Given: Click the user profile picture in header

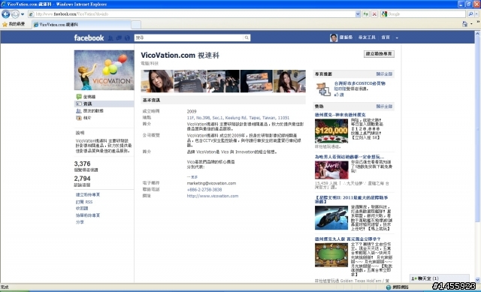Looking at the screenshot, I should [x=334, y=38].
